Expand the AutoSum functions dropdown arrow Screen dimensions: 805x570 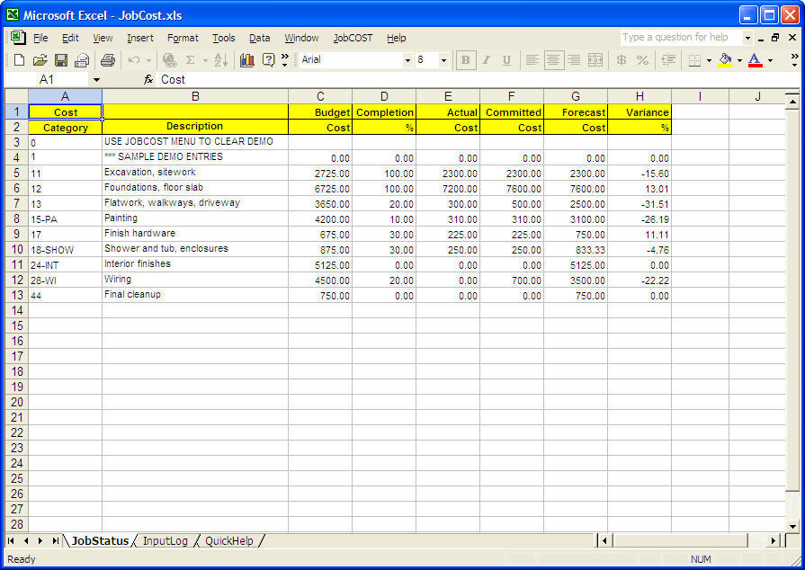(205, 60)
